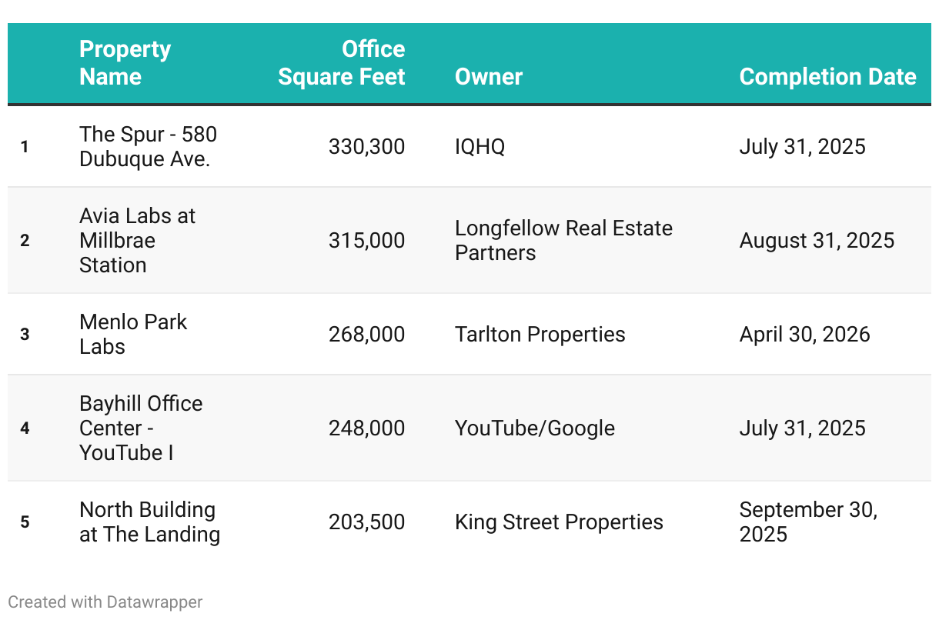Click the 330,300 square feet value

[366, 146]
